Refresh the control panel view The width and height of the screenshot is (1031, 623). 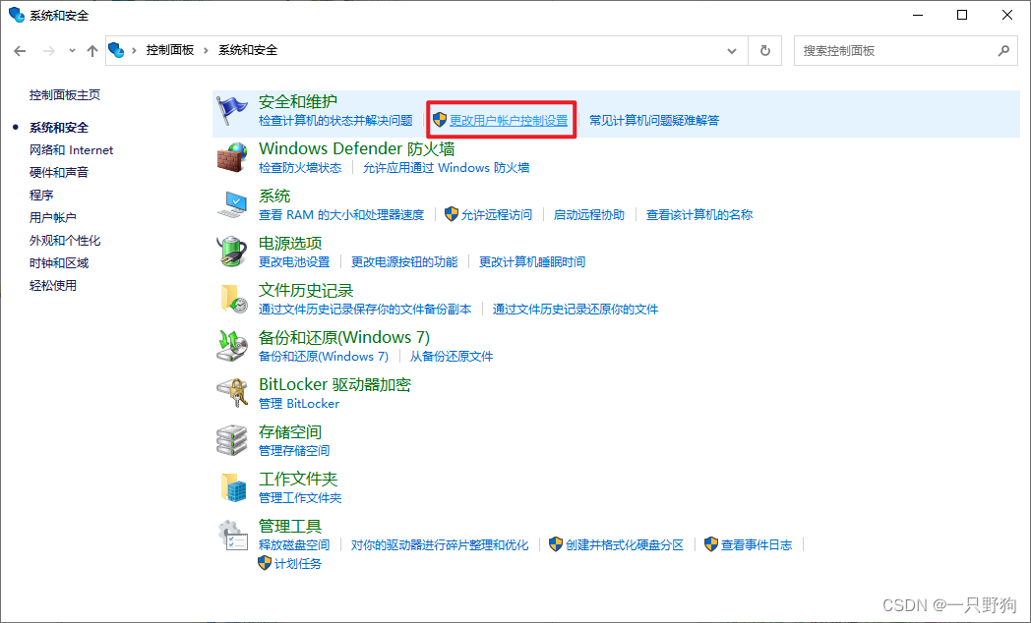pos(764,50)
